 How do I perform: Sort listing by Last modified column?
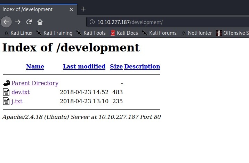pyautogui.click(x=84, y=66)
